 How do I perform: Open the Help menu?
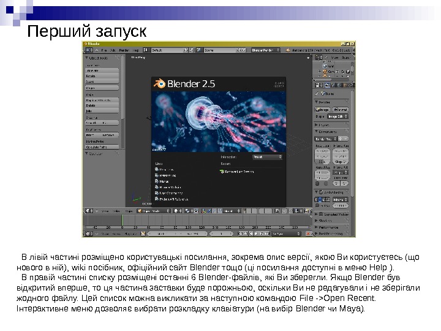click(x=135, y=50)
